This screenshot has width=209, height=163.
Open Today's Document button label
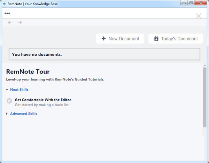[179, 39]
